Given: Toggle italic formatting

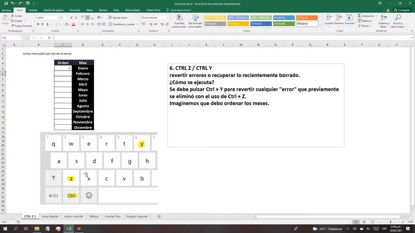Looking at the screenshot, I should (43, 25).
